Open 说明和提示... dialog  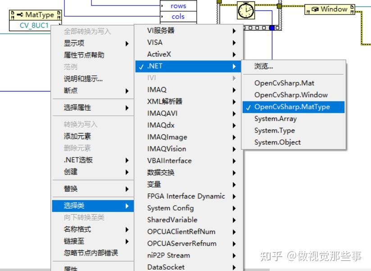[93, 78]
